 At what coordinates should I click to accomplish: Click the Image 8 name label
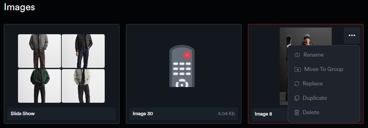coord(263,114)
